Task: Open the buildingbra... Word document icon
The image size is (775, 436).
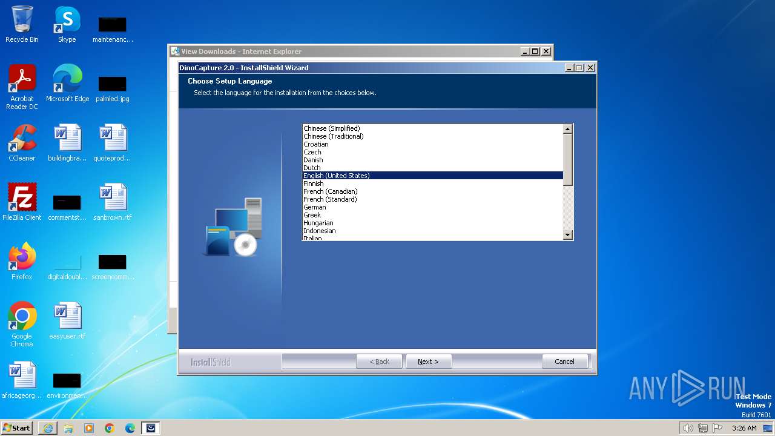Action: tap(67, 143)
